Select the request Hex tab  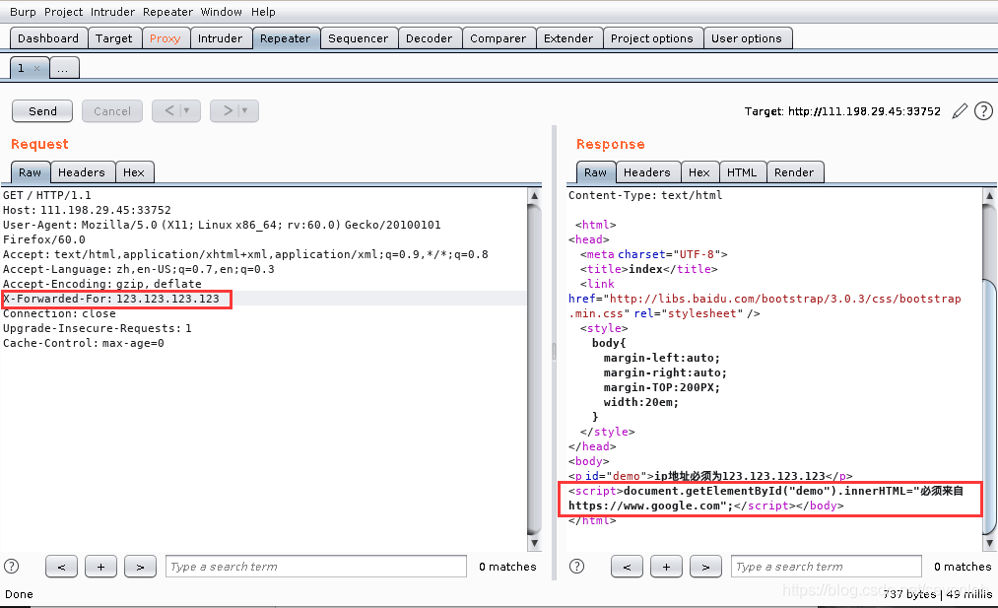pyautogui.click(x=134, y=171)
